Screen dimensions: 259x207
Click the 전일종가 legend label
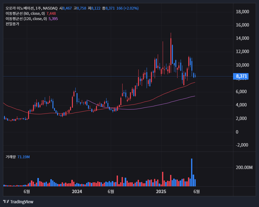(12, 24)
